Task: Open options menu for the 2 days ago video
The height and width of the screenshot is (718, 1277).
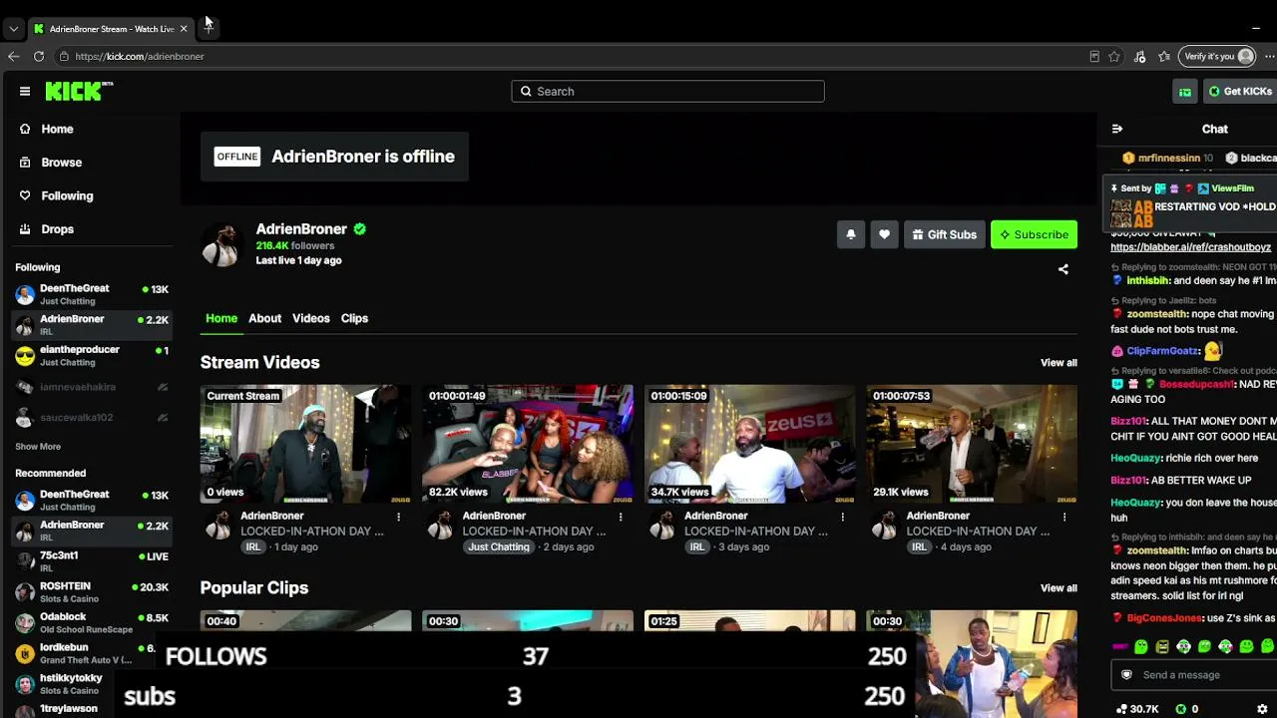Action: (621, 517)
